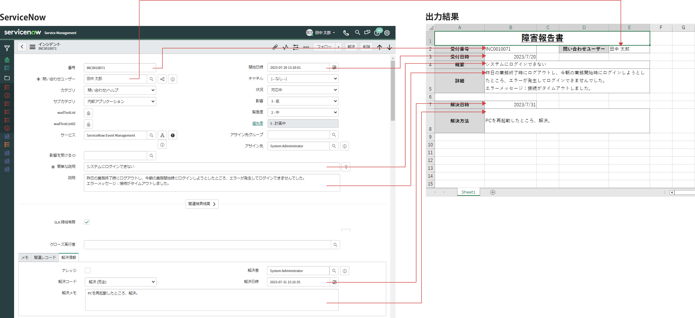695x318 pixels.
Task: Click the back chevron button
Action: coord(22,47)
